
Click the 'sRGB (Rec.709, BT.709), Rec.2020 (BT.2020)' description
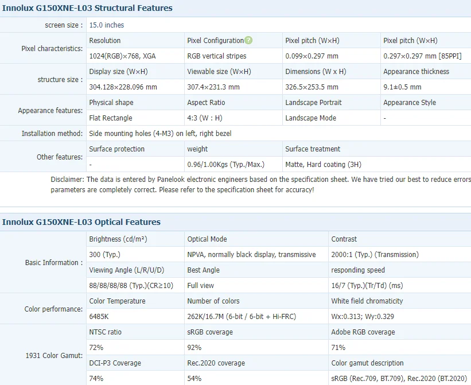(x=399, y=378)
